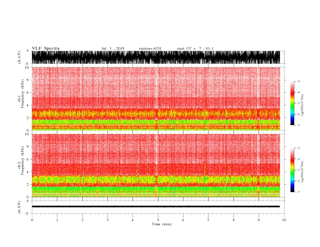Image resolution: width=320 pixels, height=247 pixels.
Task: Click the '-3' label on ch.1 colorbar
Action: 298,81
